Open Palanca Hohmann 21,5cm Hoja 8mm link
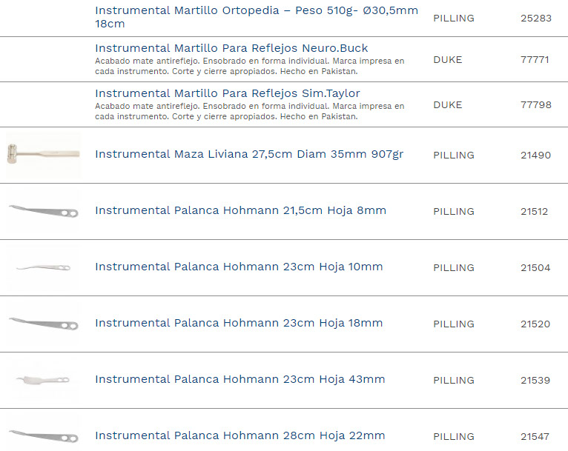Viewport: 568px width, 451px height. tap(240, 211)
